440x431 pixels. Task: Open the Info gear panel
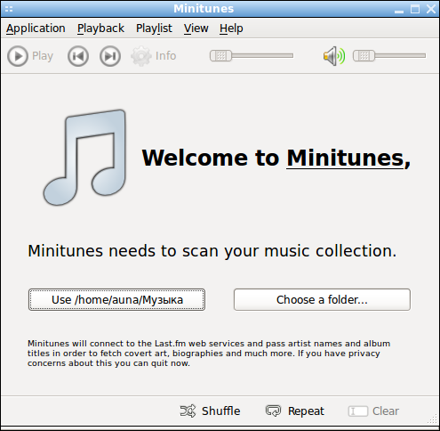tap(154, 56)
